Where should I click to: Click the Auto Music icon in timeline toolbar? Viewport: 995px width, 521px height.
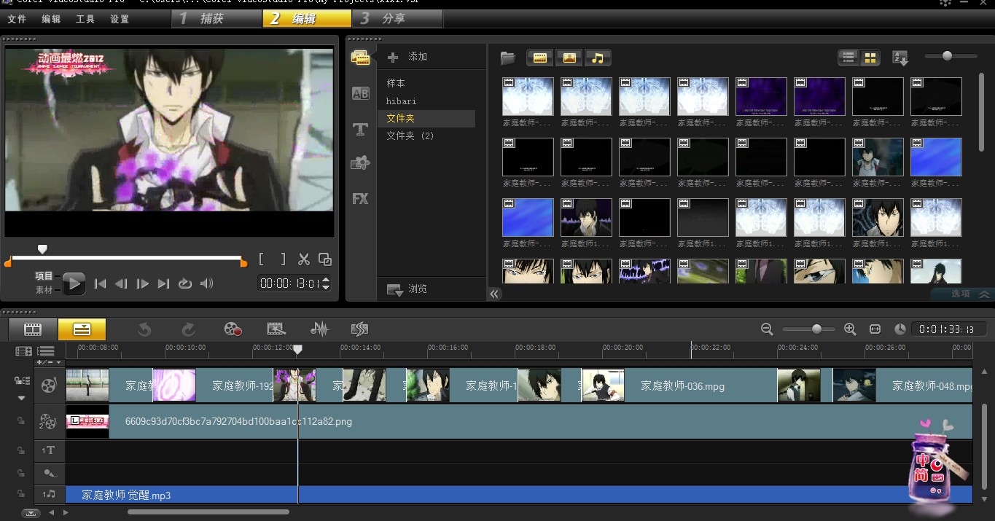tap(359, 329)
